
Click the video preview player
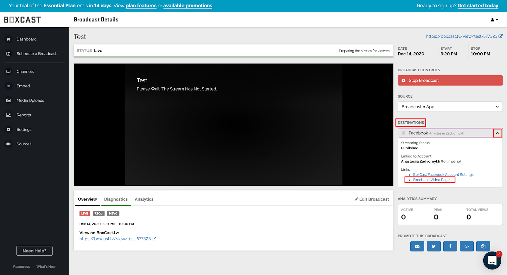click(234, 125)
